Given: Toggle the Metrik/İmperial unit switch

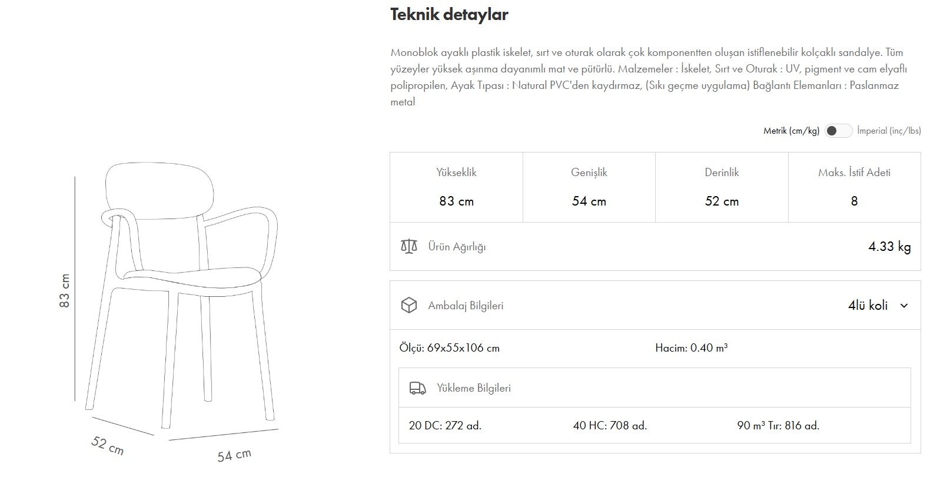Looking at the screenshot, I should tap(838, 131).
